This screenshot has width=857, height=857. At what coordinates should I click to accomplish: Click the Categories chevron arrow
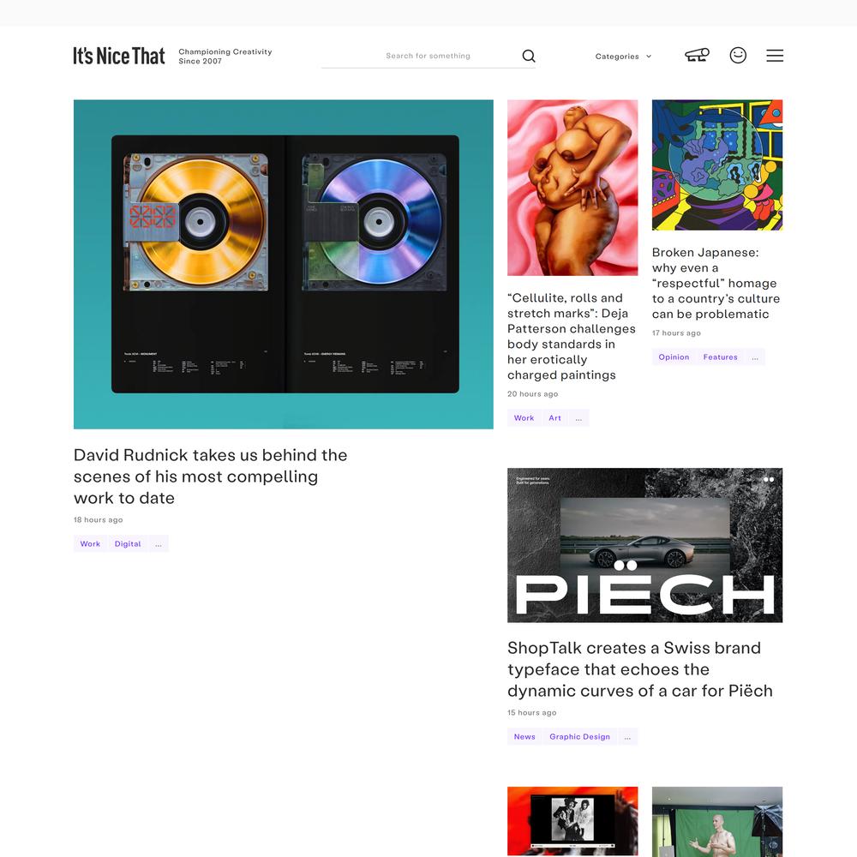[x=649, y=57]
